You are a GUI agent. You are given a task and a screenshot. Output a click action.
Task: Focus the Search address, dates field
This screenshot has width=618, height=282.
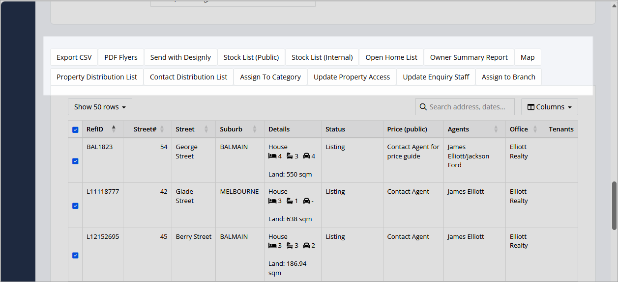[x=465, y=107]
